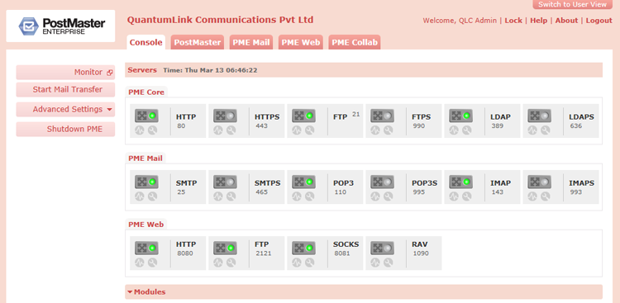
Task: Open LDAPS activity pulse icon
Action: [x=532, y=130]
